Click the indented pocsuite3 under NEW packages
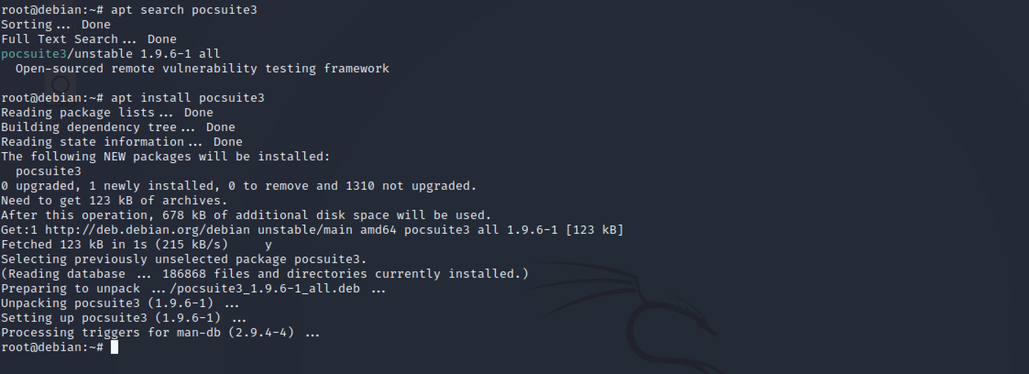The height and width of the screenshot is (374, 1029). point(49,171)
